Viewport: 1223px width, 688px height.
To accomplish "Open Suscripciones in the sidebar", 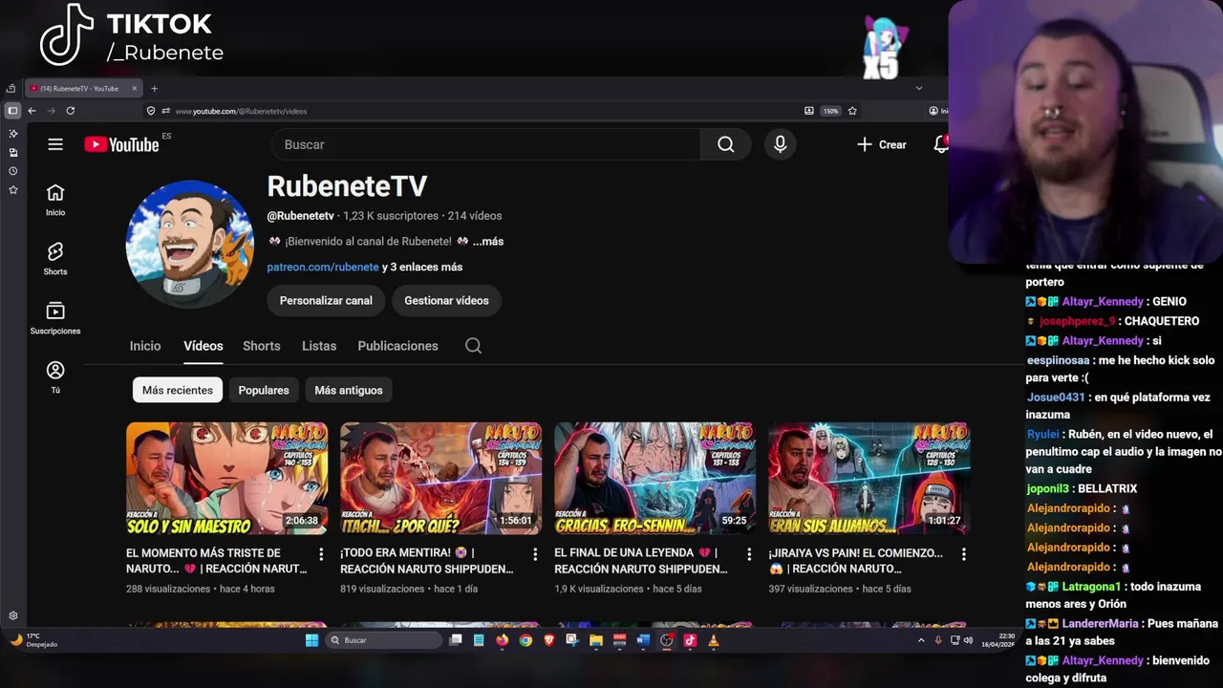I will 55,318.
